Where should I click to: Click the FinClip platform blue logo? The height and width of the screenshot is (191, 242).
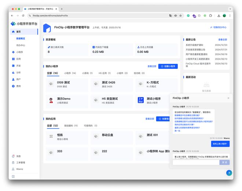tap(47, 28)
